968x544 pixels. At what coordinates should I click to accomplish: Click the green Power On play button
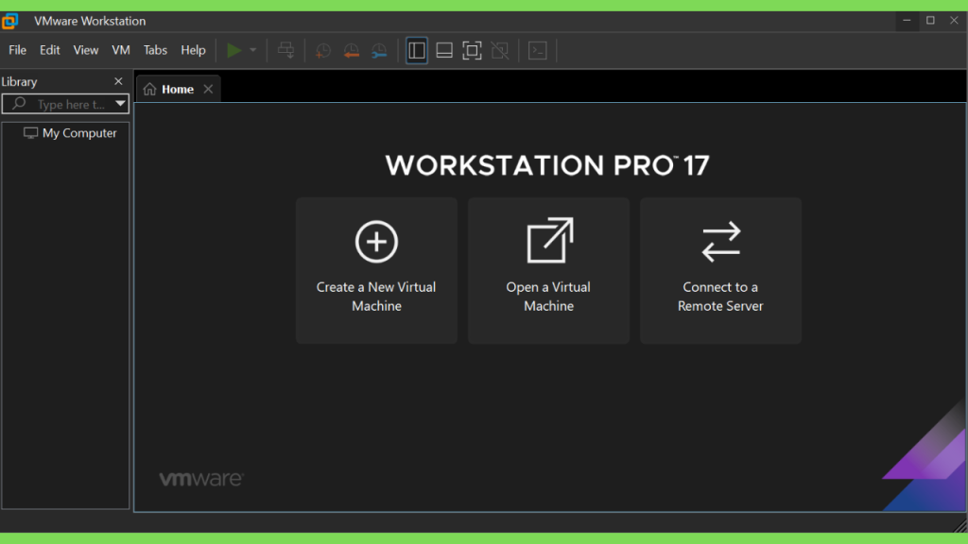pos(234,51)
